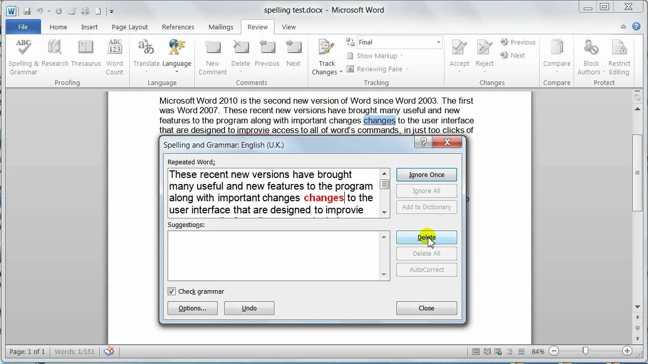Image resolution: width=648 pixels, height=364 pixels.
Task: Click the red repeated word 'changes' in dialog
Action: coord(323,198)
